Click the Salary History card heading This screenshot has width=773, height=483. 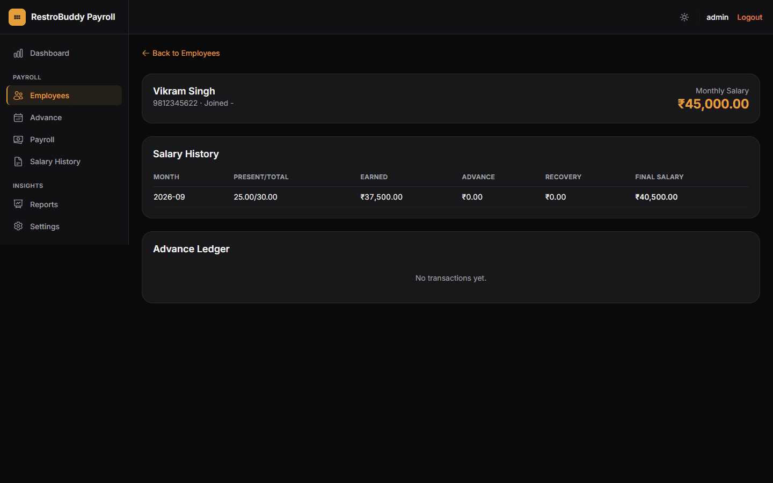(186, 154)
